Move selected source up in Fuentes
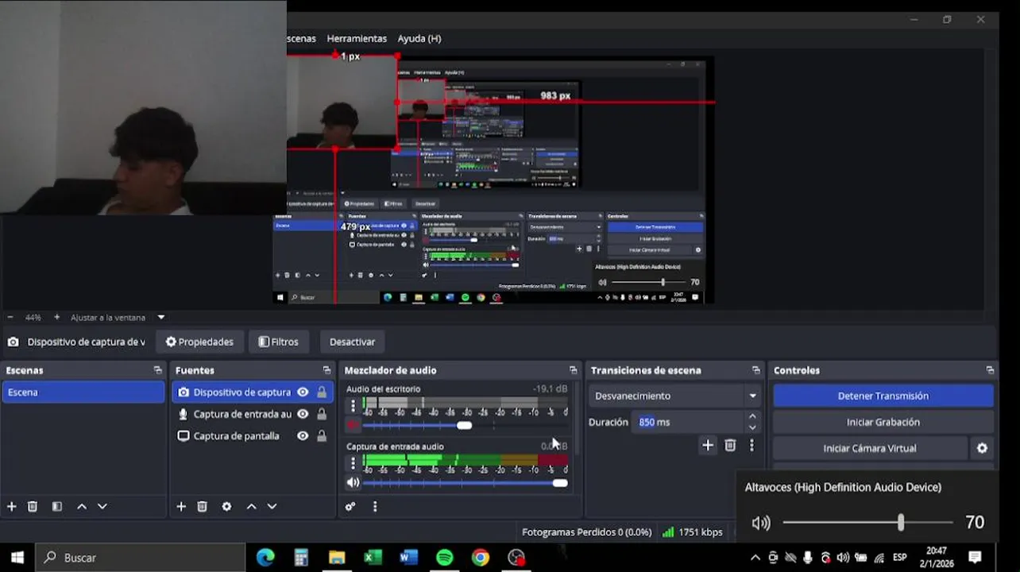1020x572 pixels. coord(251,507)
